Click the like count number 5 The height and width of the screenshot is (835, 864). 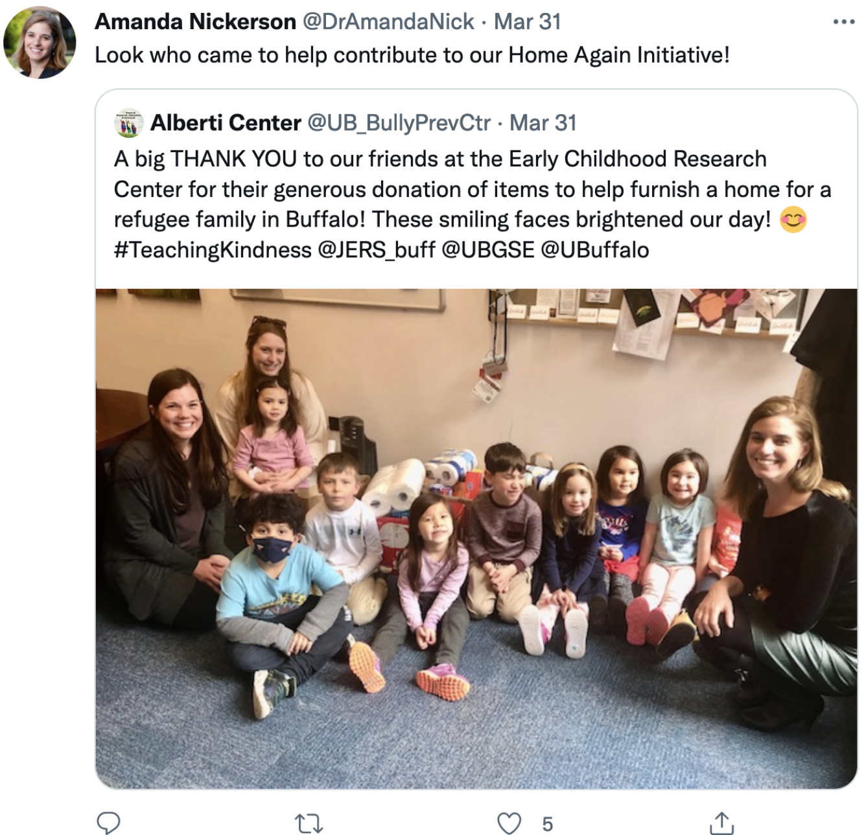pos(548,824)
